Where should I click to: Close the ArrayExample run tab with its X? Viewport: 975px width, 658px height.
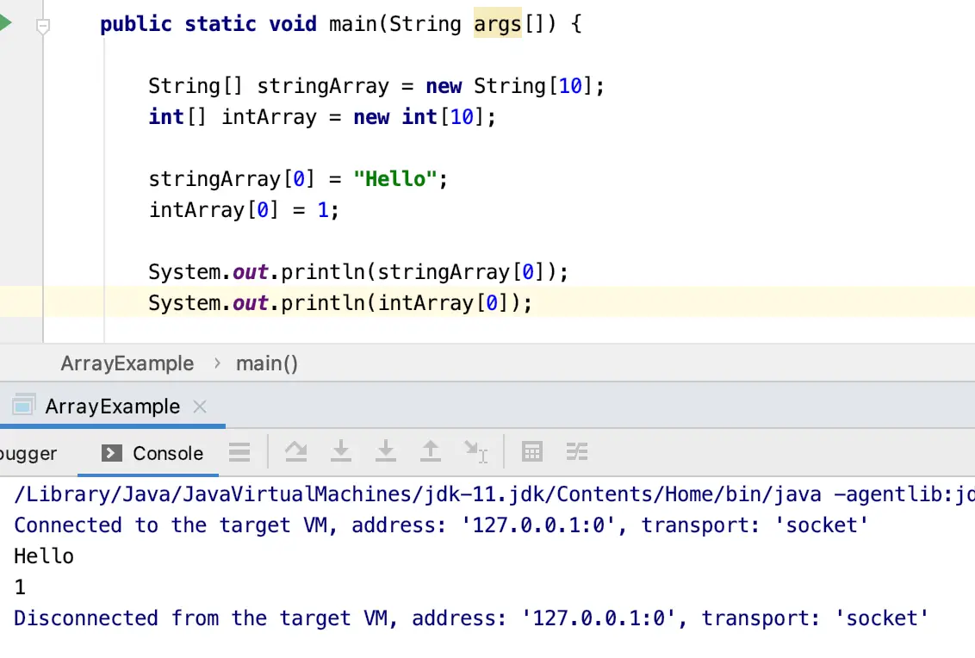[x=199, y=406]
